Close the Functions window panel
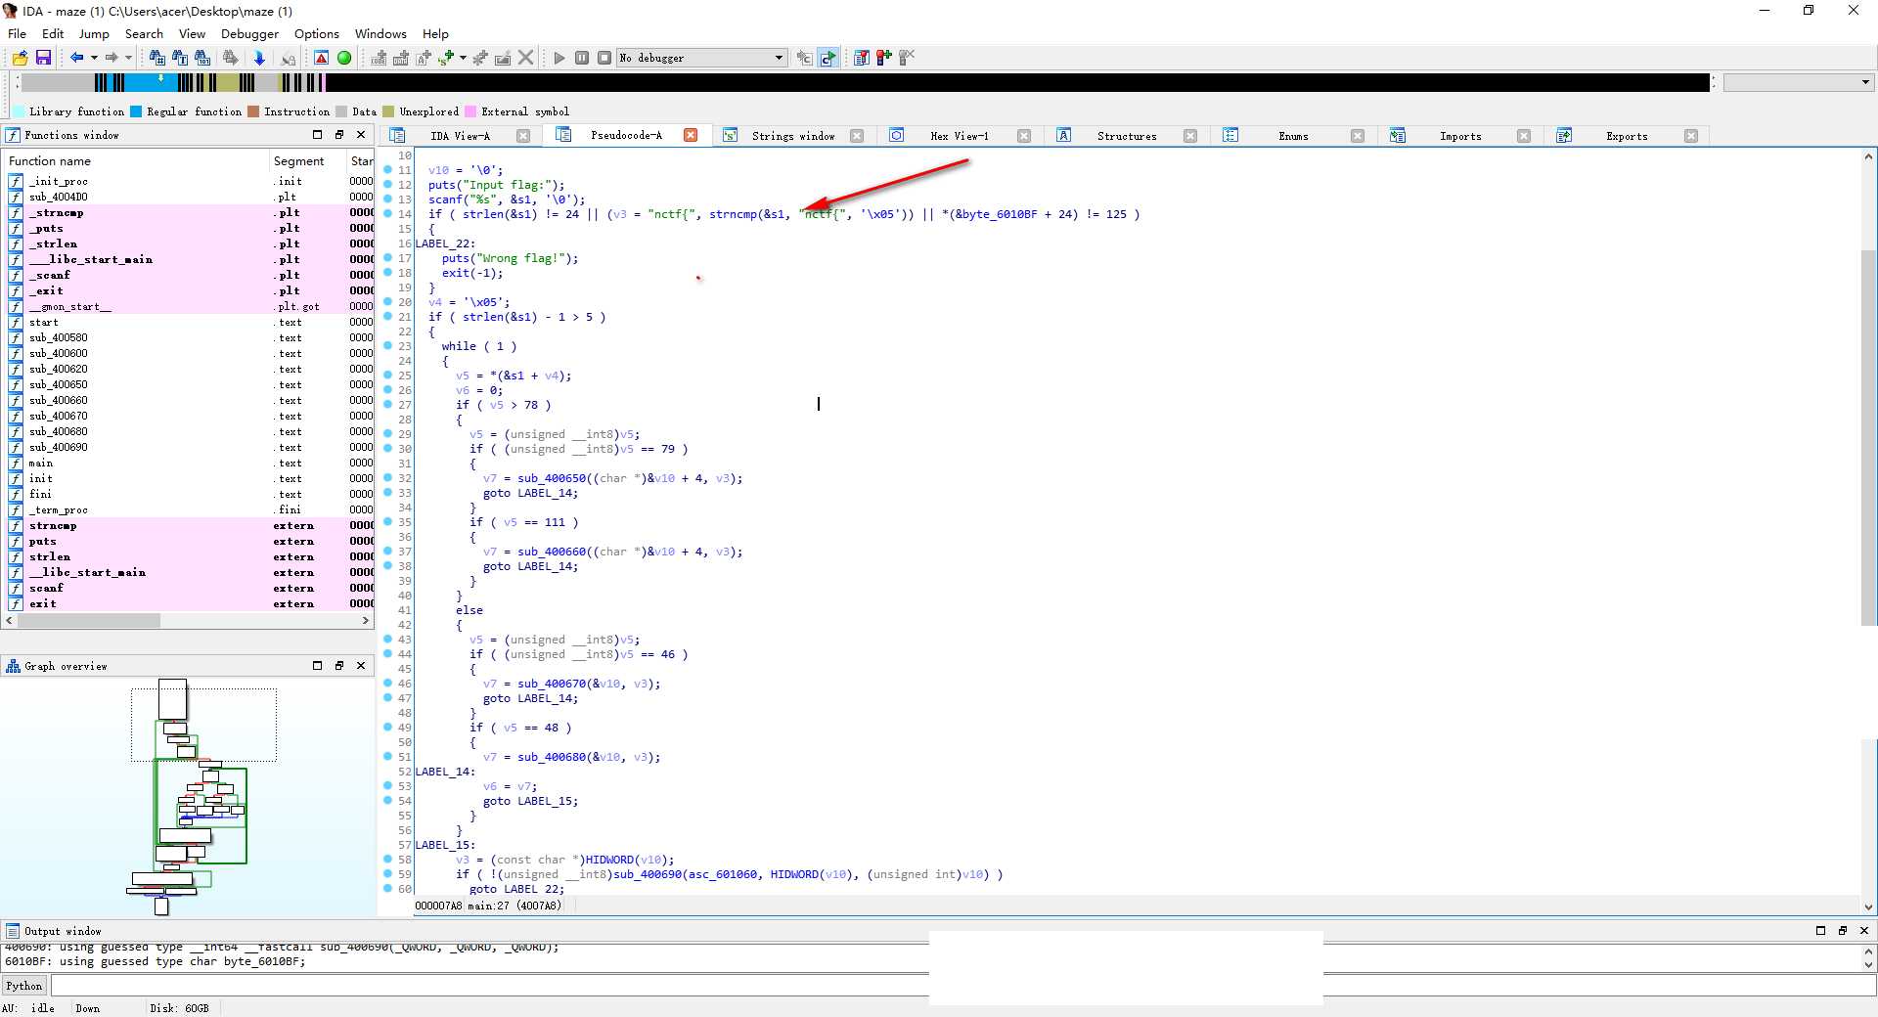The height and width of the screenshot is (1017, 1878). pyautogui.click(x=361, y=135)
